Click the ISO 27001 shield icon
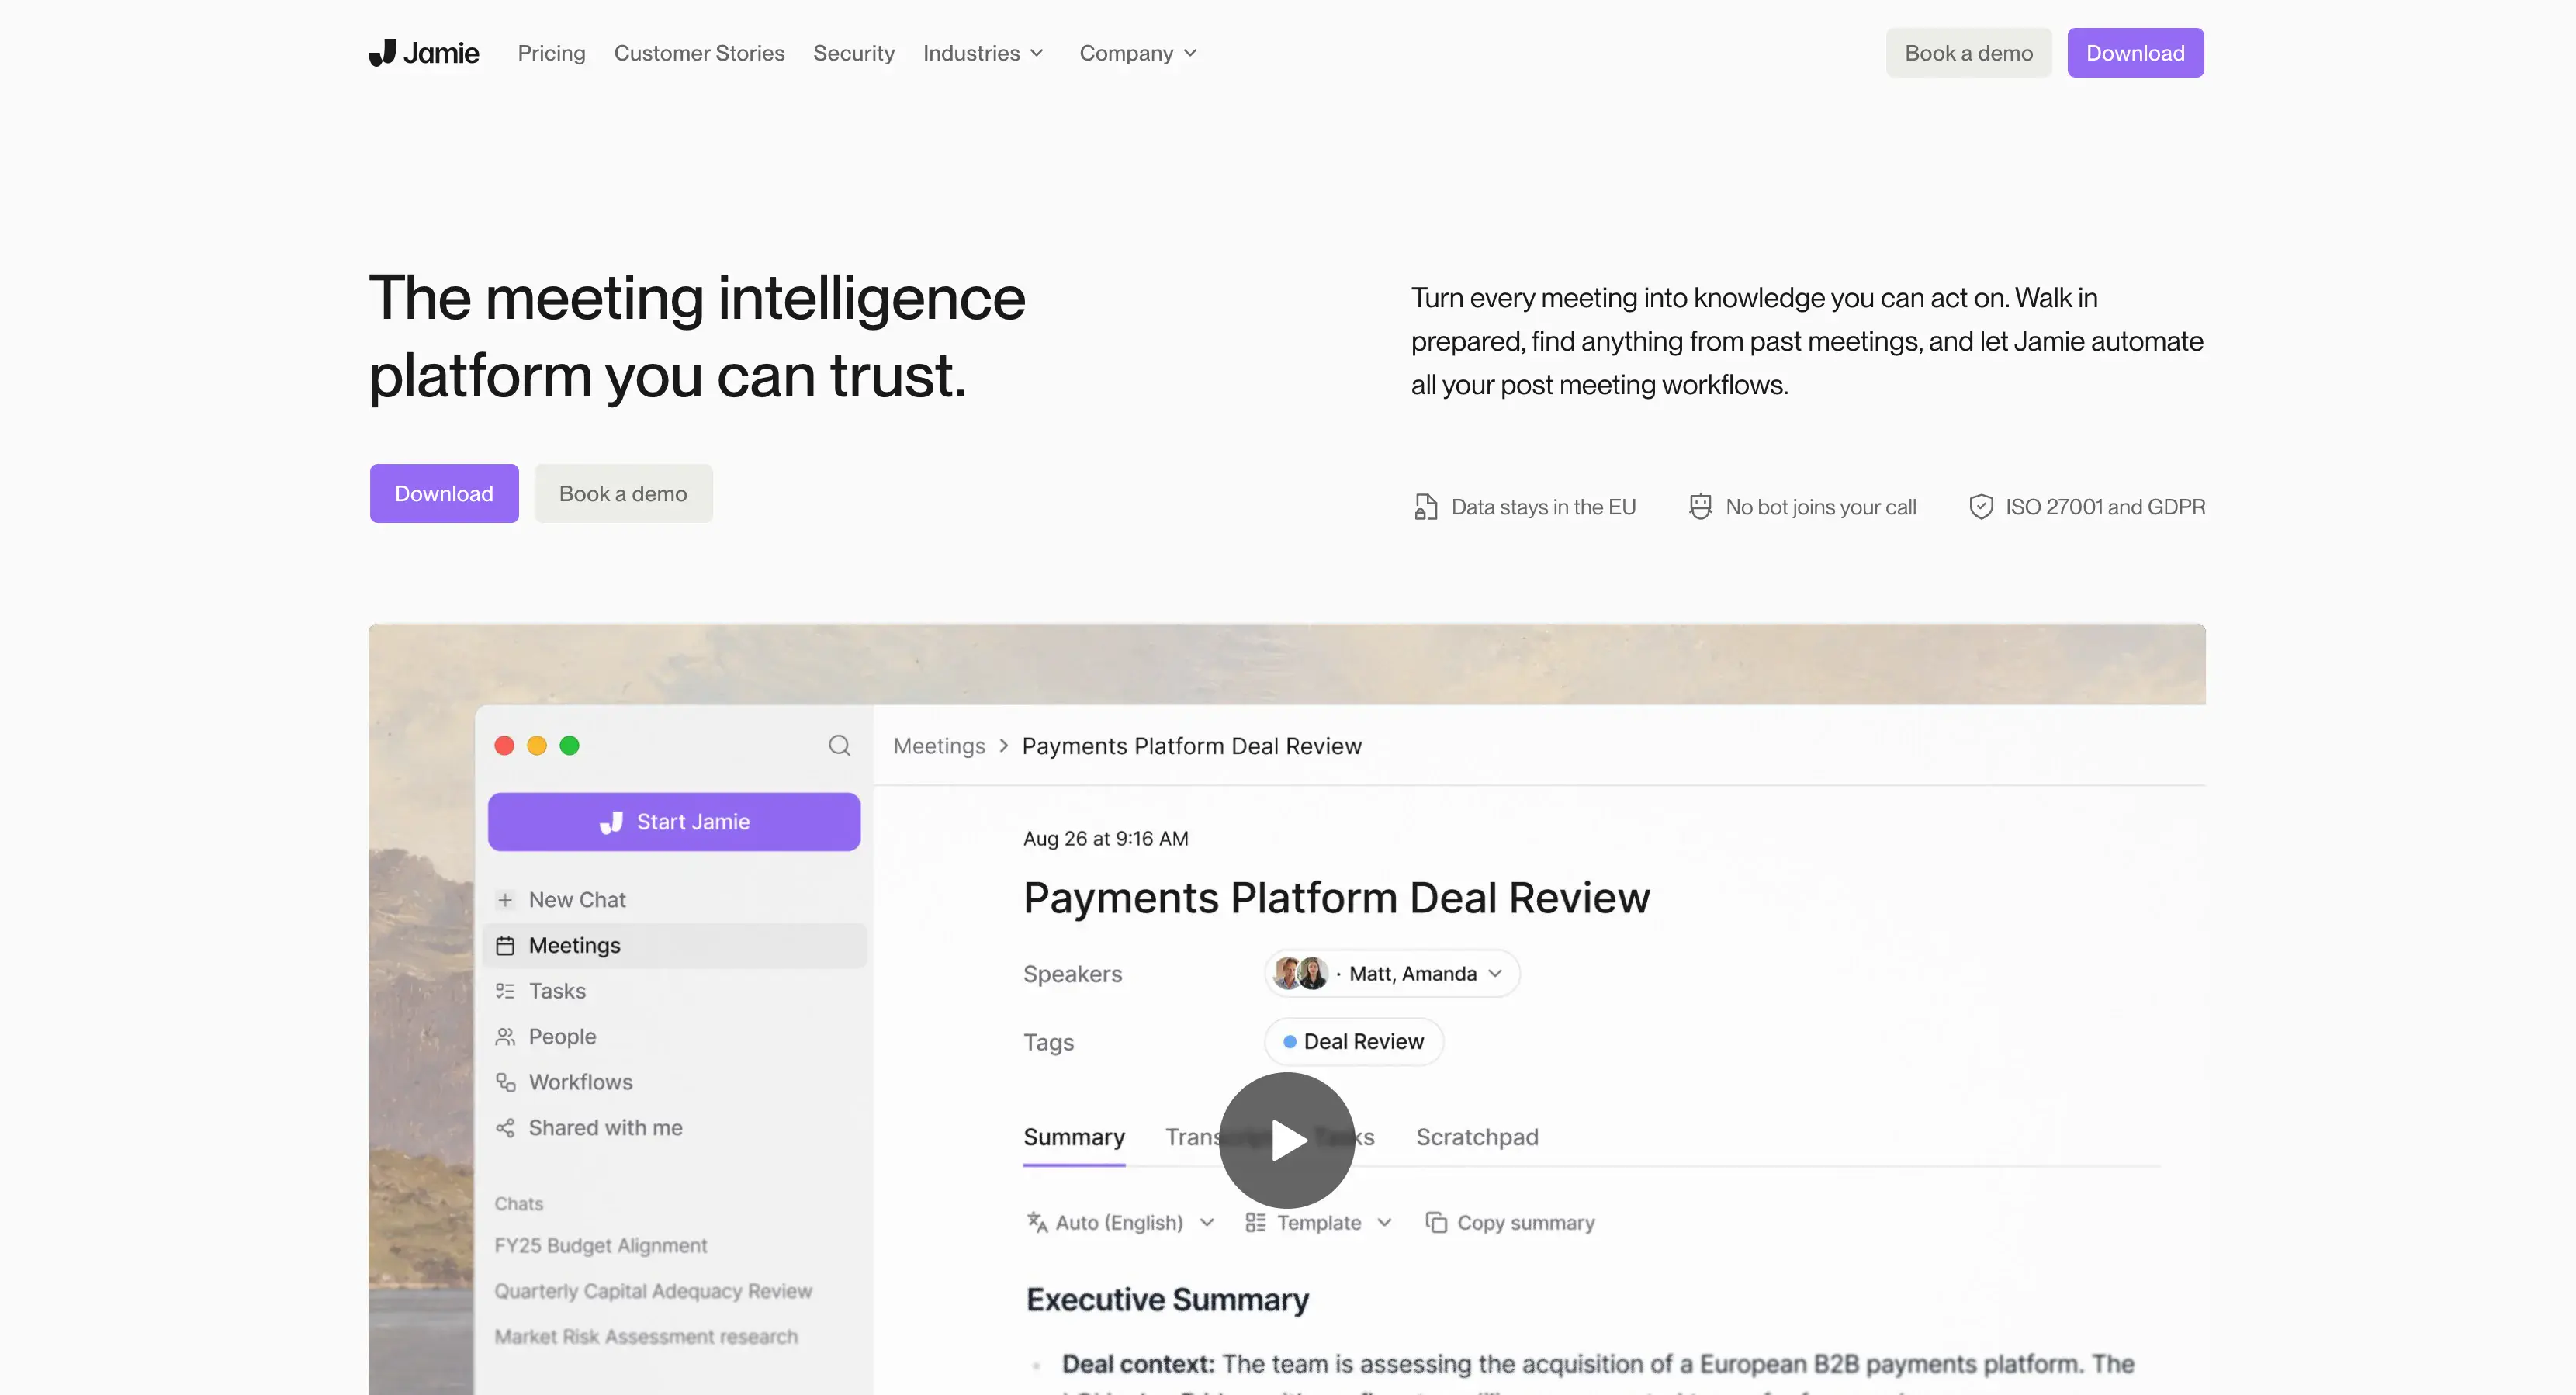The image size is (2576, 1395). [1981, 507]
